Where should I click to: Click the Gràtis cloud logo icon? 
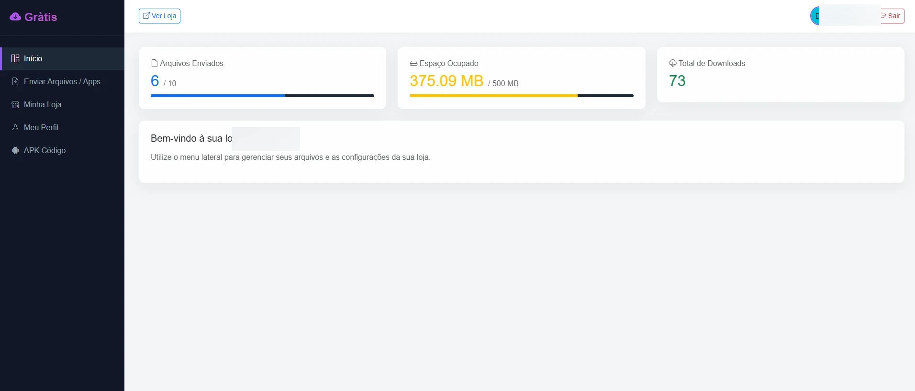click(x=15, y=17)
